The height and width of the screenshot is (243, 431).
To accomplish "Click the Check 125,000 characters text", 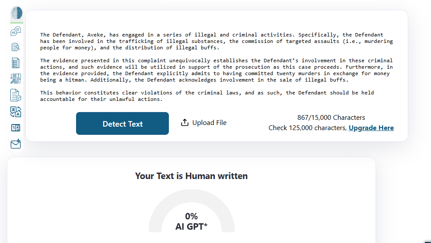I will 308,128.
